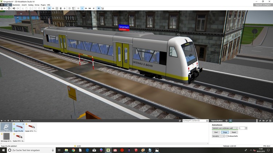Open the Hilfe menu
273x153 pixels.
click(48, 5)
